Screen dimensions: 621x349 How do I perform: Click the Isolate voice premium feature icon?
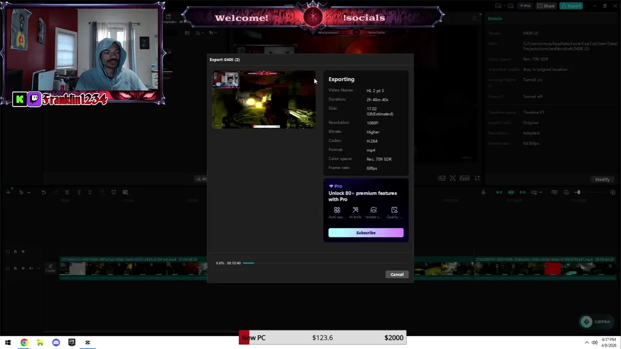(x=374, y=210)
